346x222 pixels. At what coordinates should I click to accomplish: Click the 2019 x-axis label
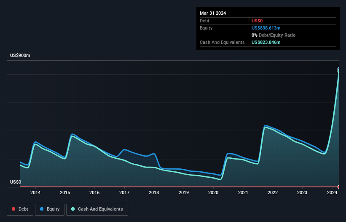pos(184,192)
